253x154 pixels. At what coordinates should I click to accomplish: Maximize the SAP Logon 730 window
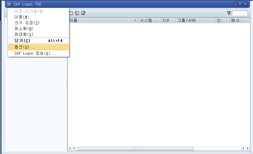pyautogui.click(x=240, y=4)
